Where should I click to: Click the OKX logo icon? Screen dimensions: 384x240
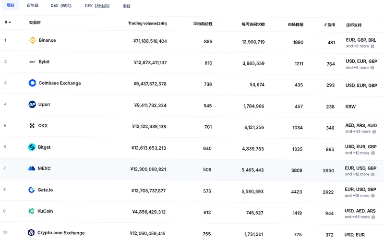pyautogui.click(x=32, y=126)
